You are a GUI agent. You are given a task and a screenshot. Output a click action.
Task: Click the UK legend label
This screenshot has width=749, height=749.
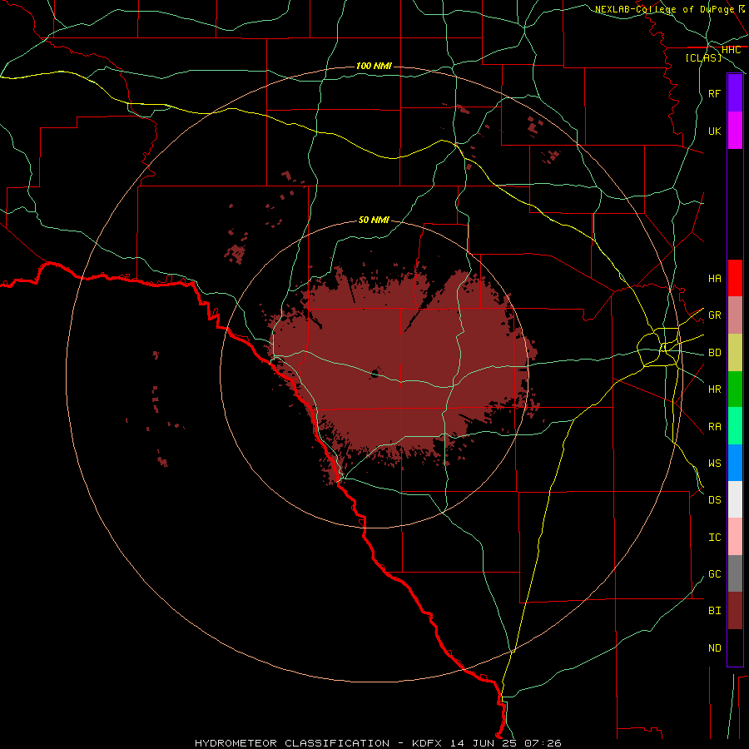tap(715, 131)
